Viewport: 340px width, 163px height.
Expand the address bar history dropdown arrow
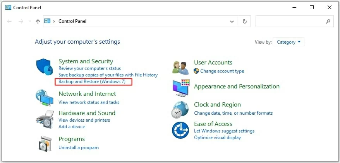pyautogui.click(x=232, y=22)
